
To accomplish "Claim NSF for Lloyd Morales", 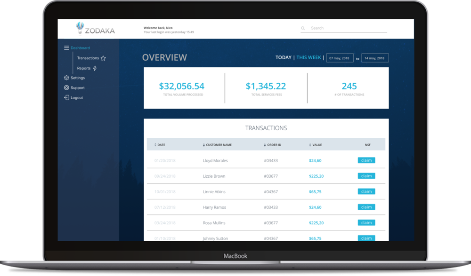I will pyautogui.click(x=366, y=160).
